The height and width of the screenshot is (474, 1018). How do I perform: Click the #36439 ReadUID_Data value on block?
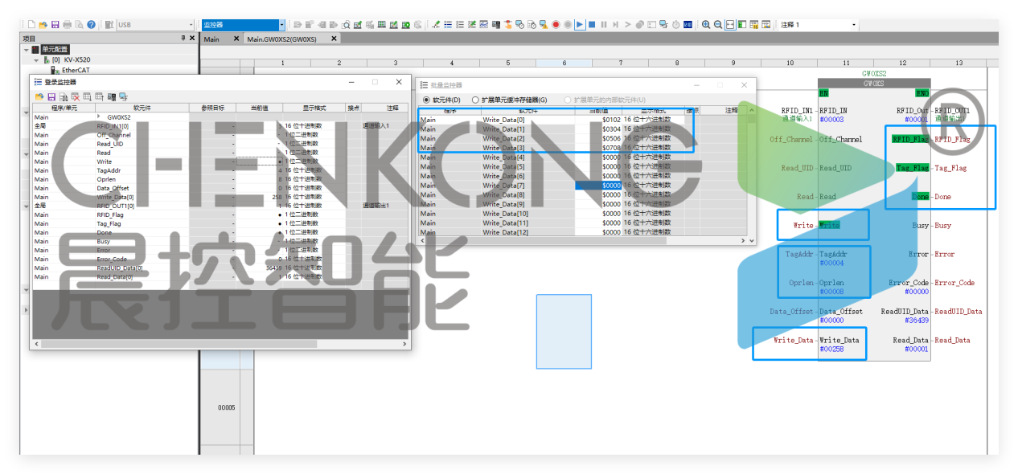point(917,321)
